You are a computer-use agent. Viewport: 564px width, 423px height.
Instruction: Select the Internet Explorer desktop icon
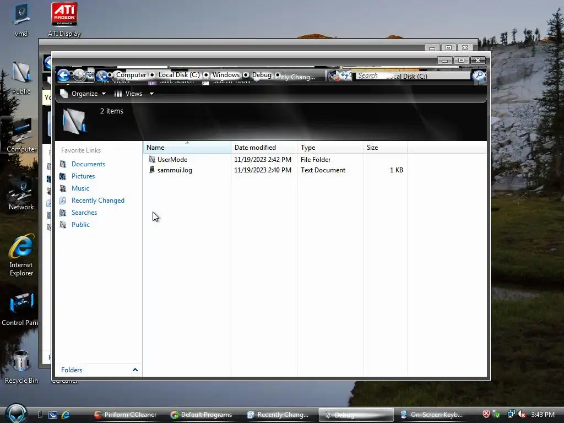click(x=21, y=255)
